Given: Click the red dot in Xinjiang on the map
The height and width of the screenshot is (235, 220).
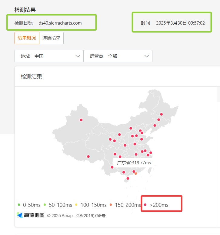Looking at the screenshot, I should coord(81,120).
